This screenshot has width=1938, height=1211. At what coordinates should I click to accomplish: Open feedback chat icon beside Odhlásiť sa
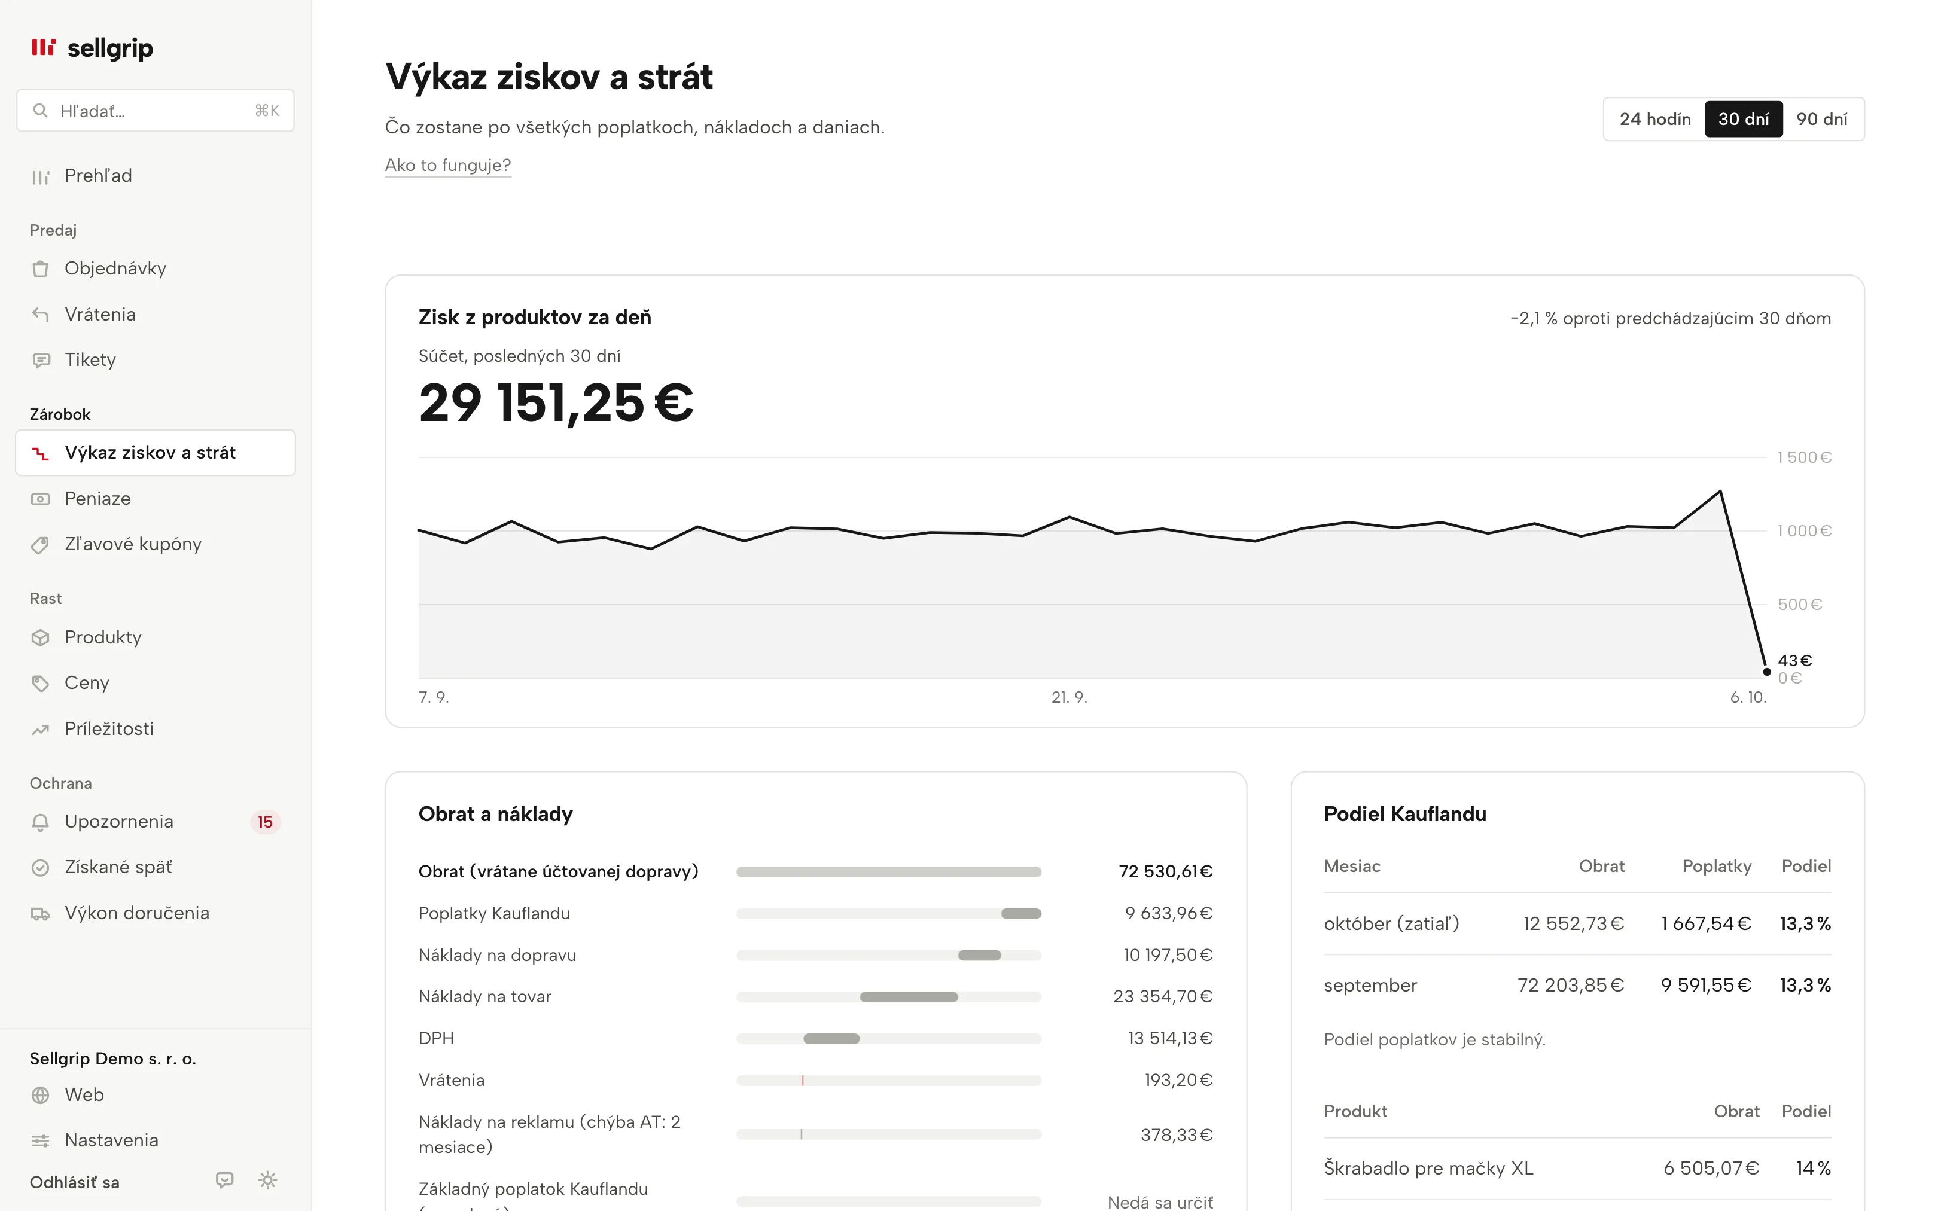click(x=225, y=1180)
